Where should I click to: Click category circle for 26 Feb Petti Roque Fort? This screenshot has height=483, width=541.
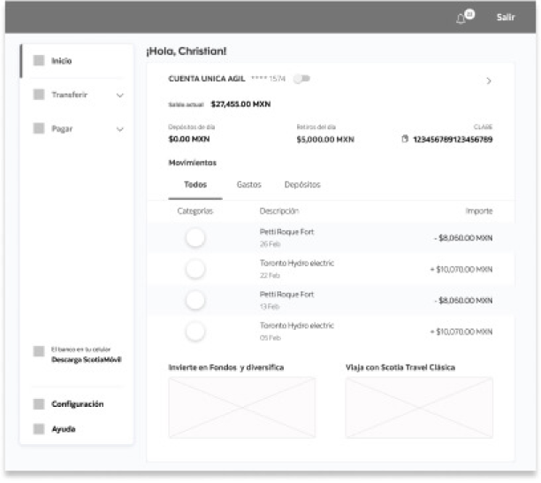coord(195,238)
